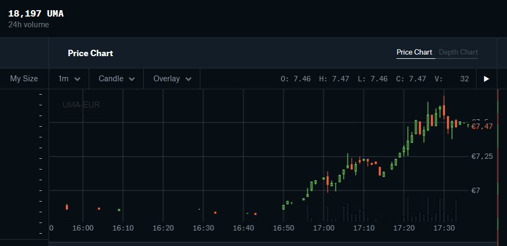Click the 16:30 time axis marker
507x246 pixels.
(203, 228)
